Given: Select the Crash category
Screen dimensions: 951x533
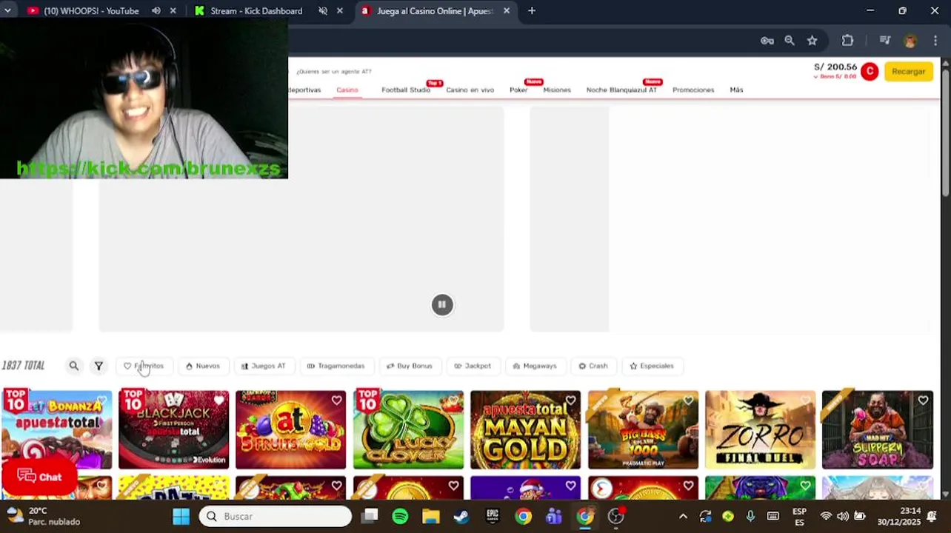Looking at the screenshot, I should point(593,366).
